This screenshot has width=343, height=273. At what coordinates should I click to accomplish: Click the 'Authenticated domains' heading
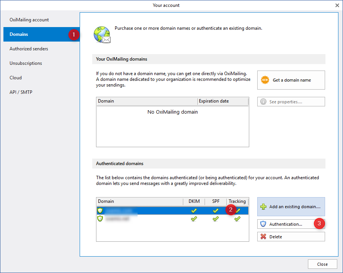point(120,164)
